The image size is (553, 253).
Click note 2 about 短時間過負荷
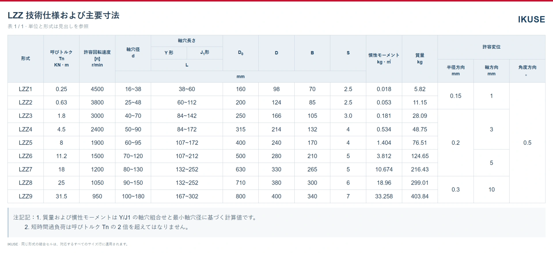coord(107,227)
